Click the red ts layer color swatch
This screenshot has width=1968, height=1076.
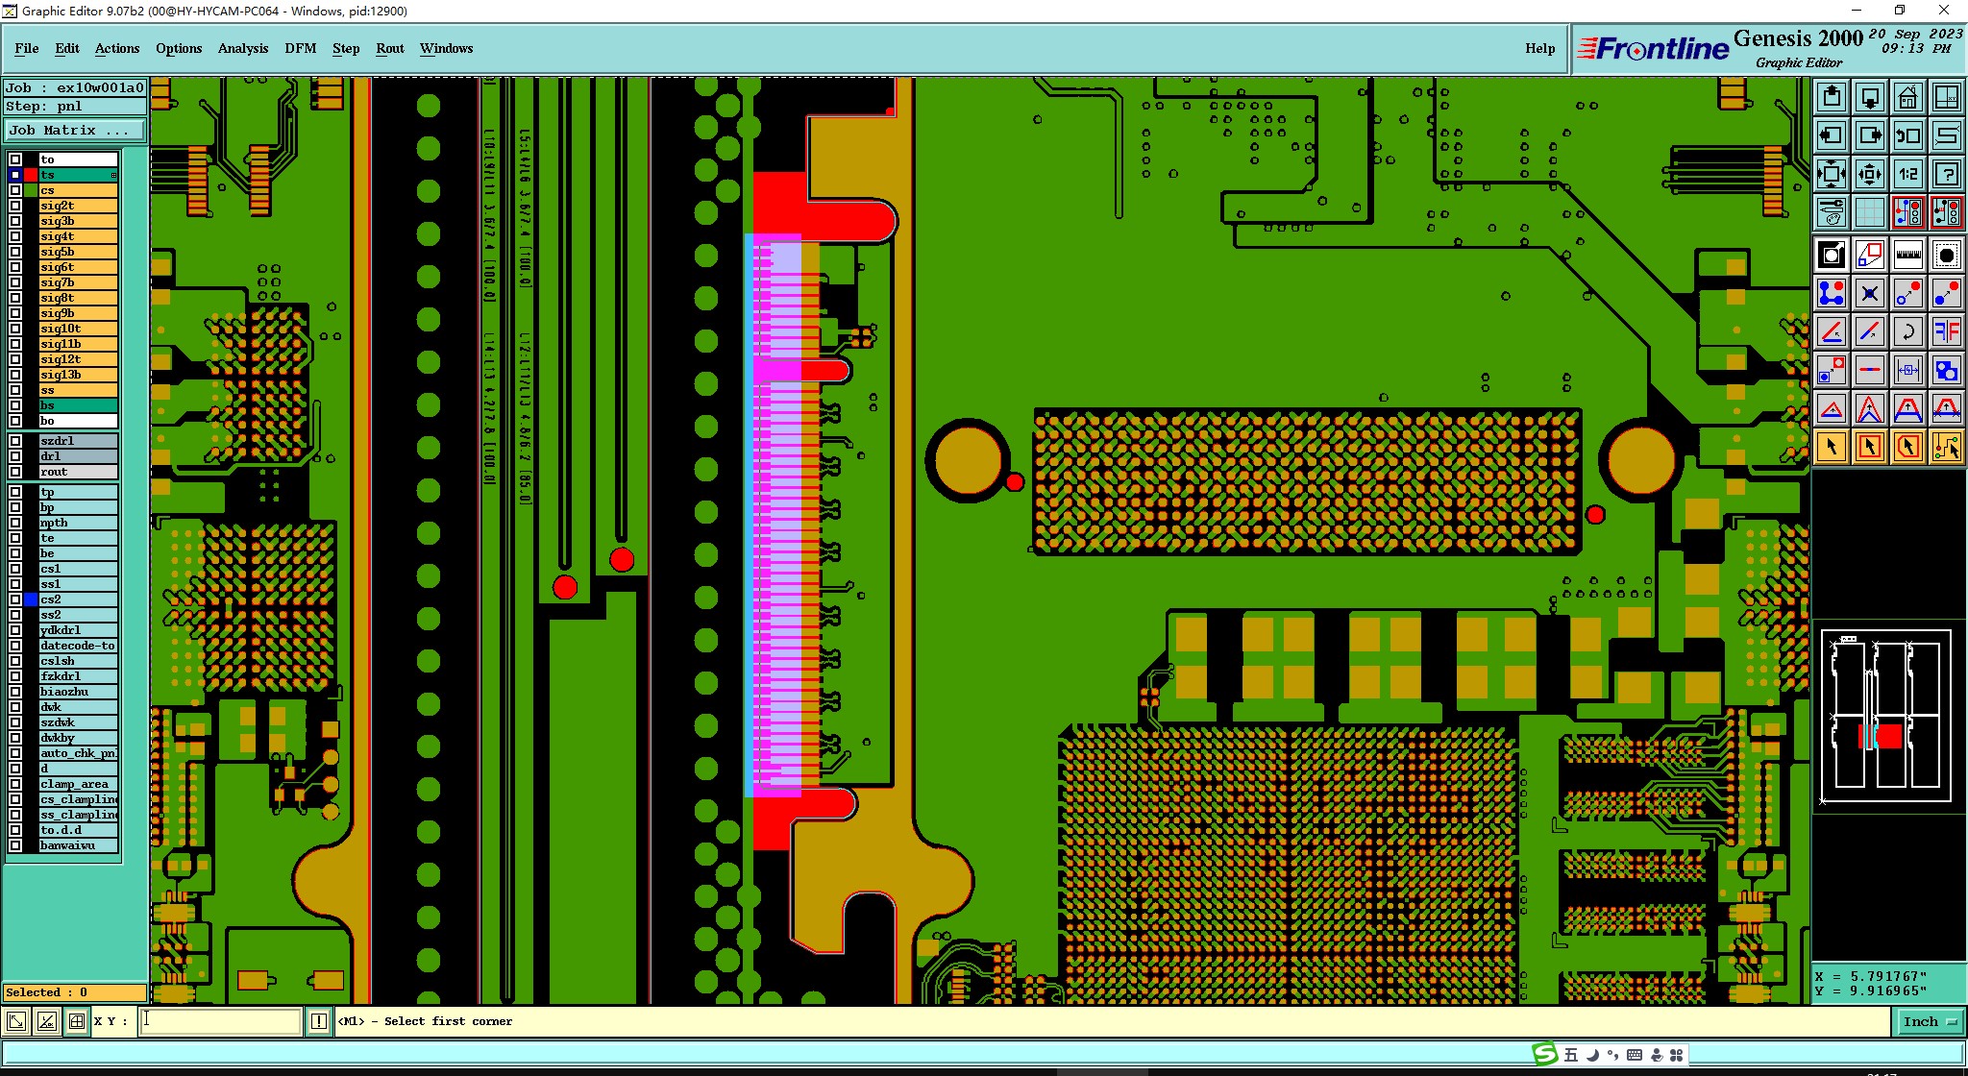(x=31, y=175)
